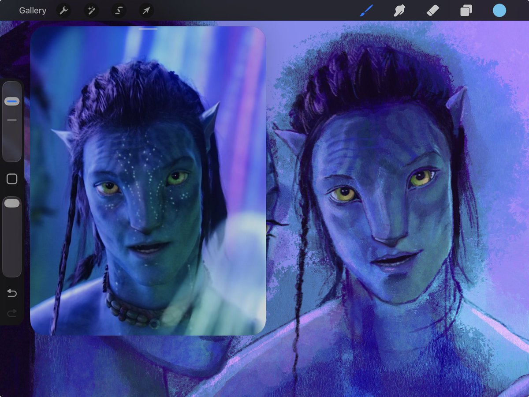Tap the square modify button in sidebar
Viewport: 529px width, 397px height.
[x=12, y=179]
